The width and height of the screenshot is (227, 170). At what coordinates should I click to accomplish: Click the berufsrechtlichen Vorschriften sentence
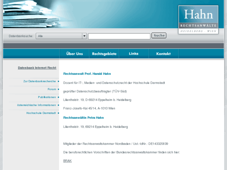[121, 152]
